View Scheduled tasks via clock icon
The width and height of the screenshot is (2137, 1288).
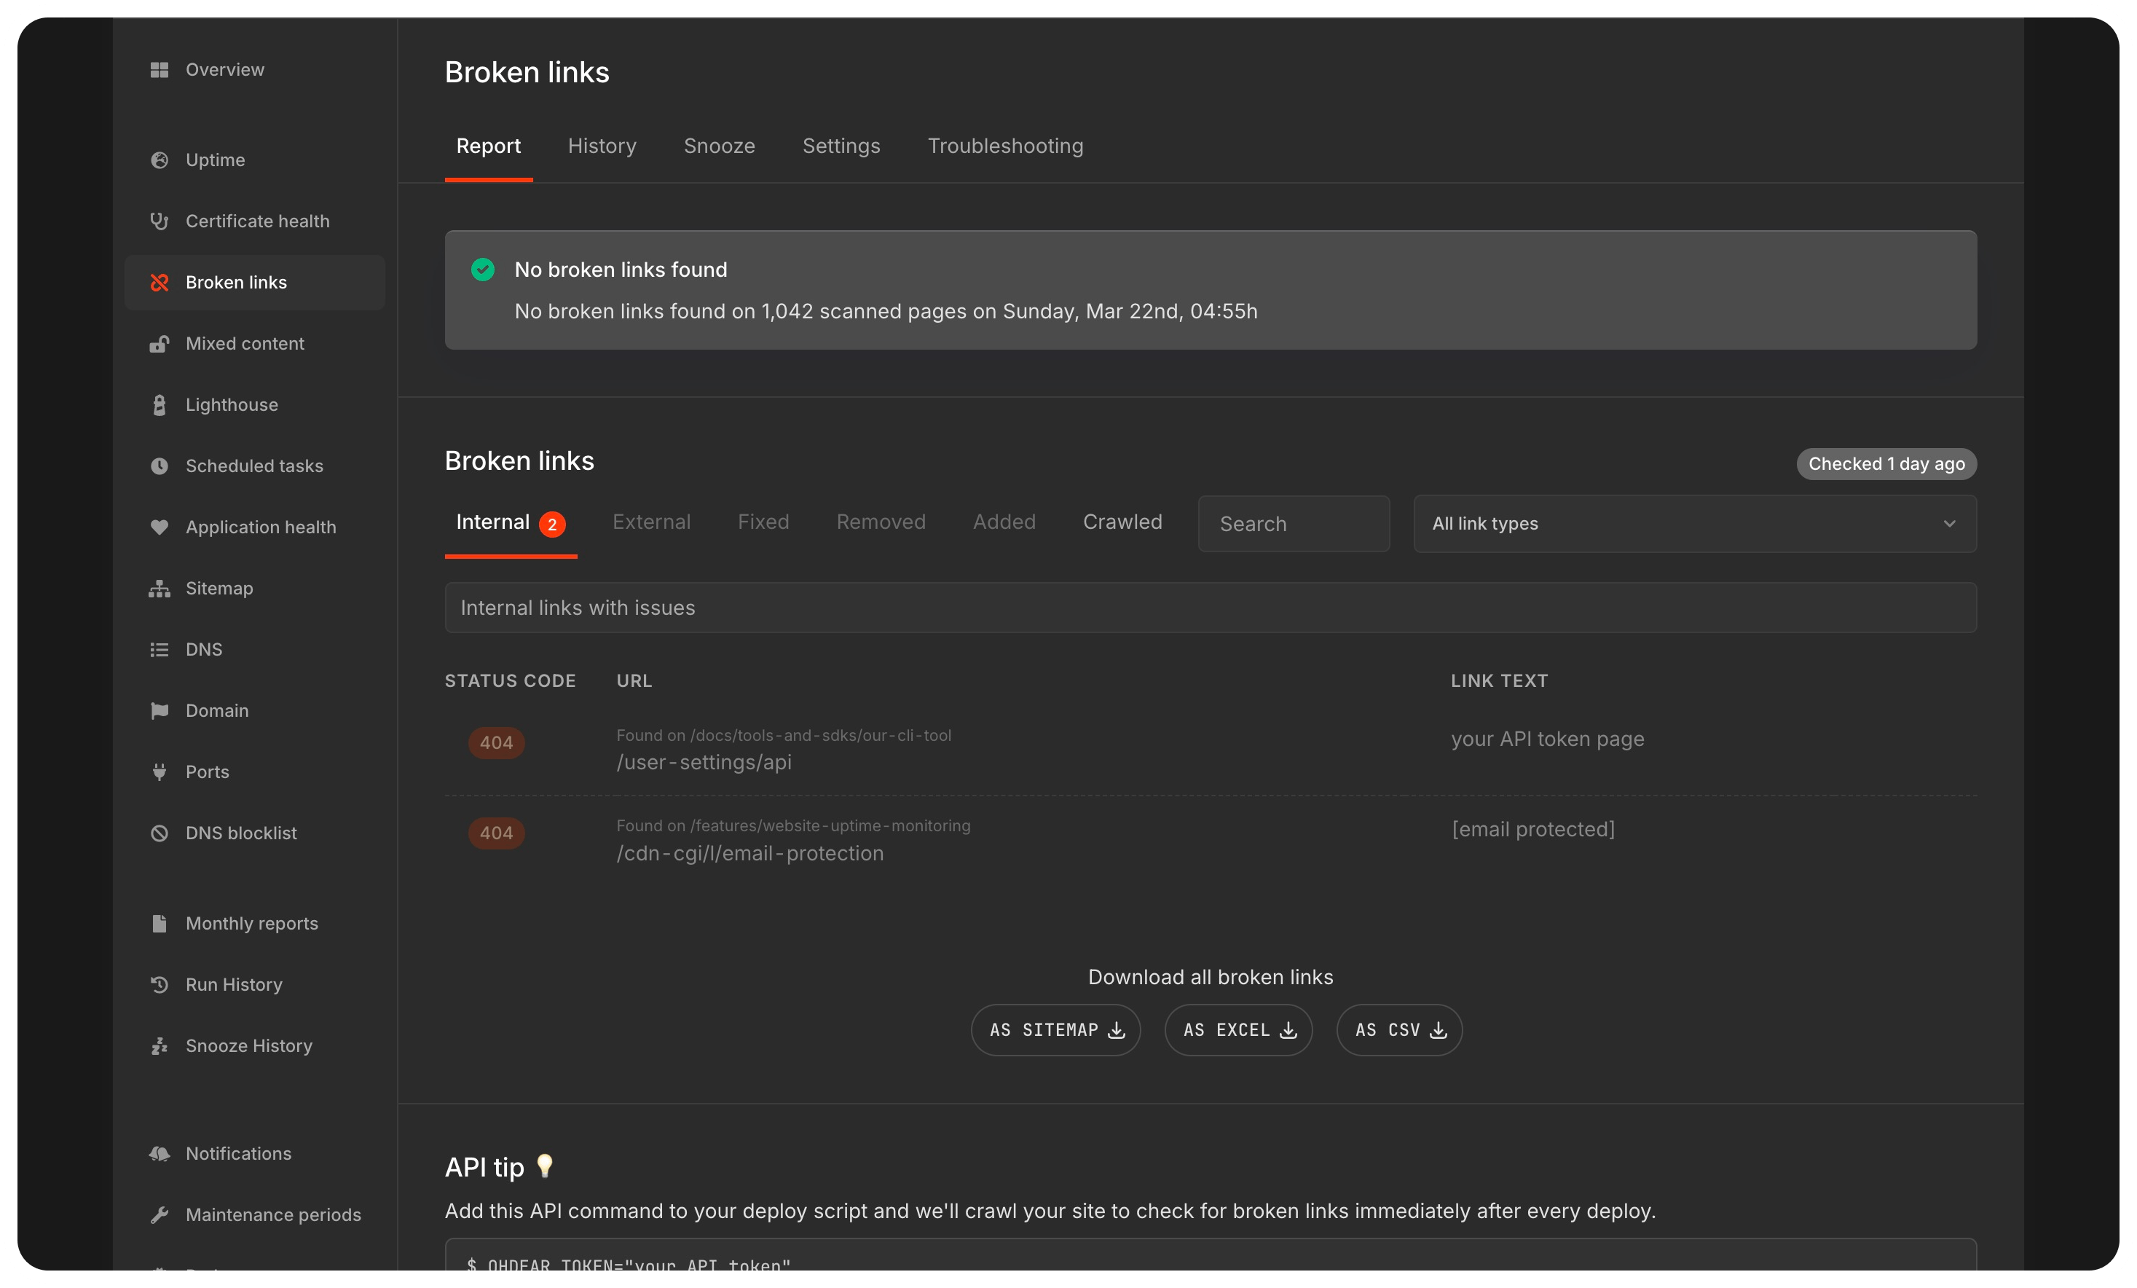[160, 466]
